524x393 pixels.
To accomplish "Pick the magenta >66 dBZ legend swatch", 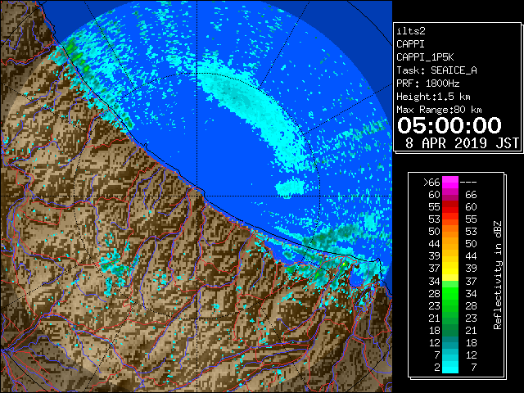I will tap(450, 183).
